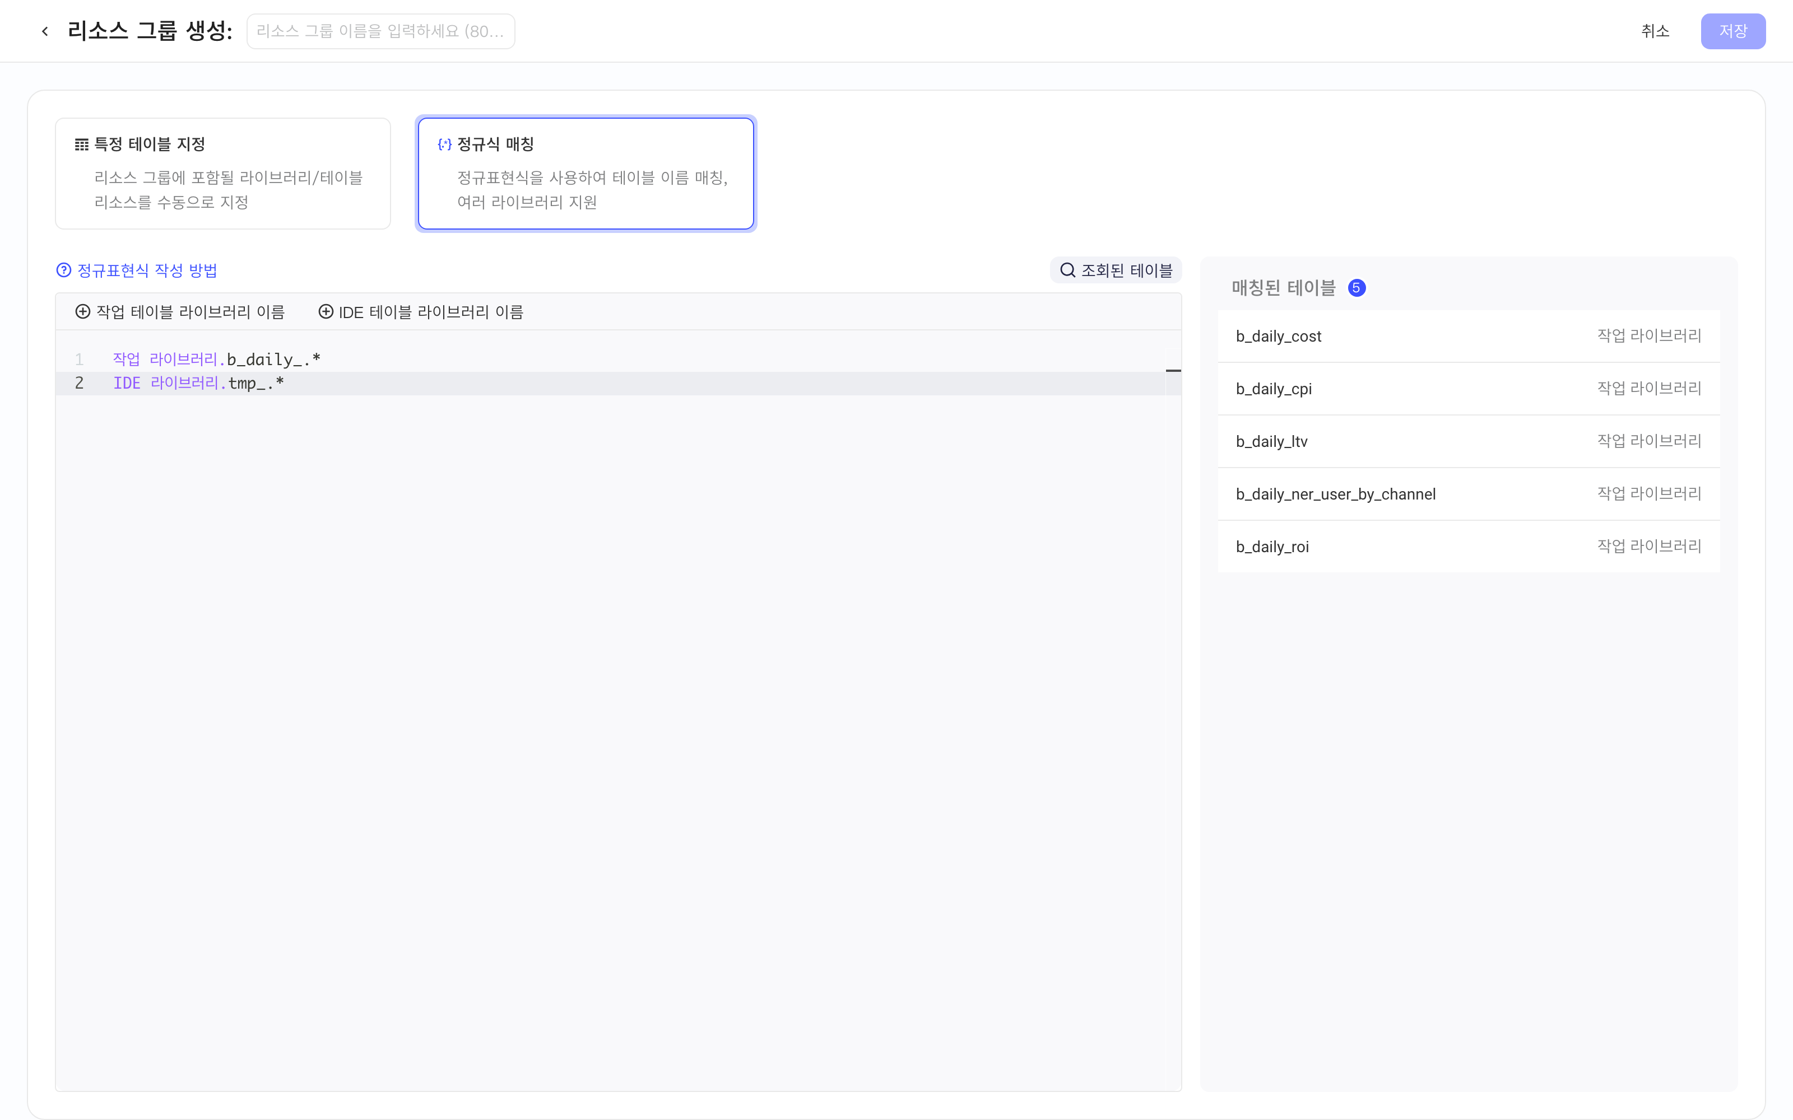Click the back arrow icon
Image resolution: width=1793 pixels, height=1120 pixels.
point(45,31)
